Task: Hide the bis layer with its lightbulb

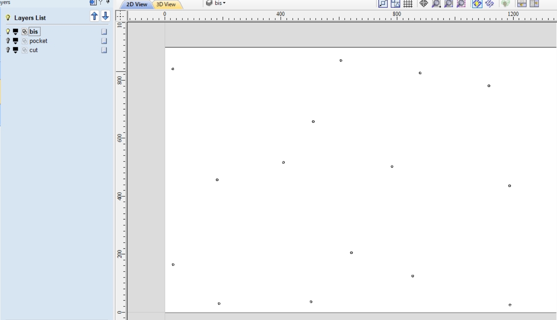Action: 8,31
